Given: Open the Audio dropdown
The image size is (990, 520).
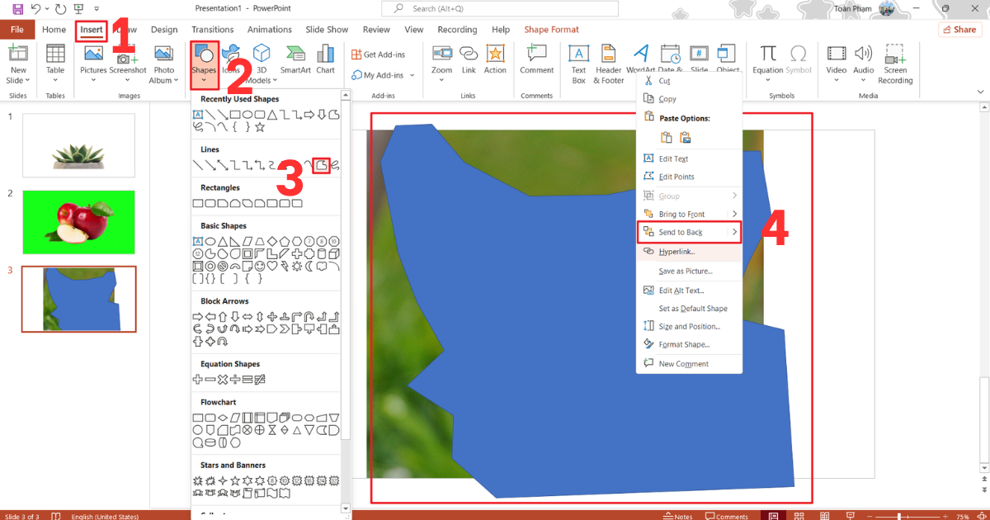Looking at the screenshot, I should (863, 80).
